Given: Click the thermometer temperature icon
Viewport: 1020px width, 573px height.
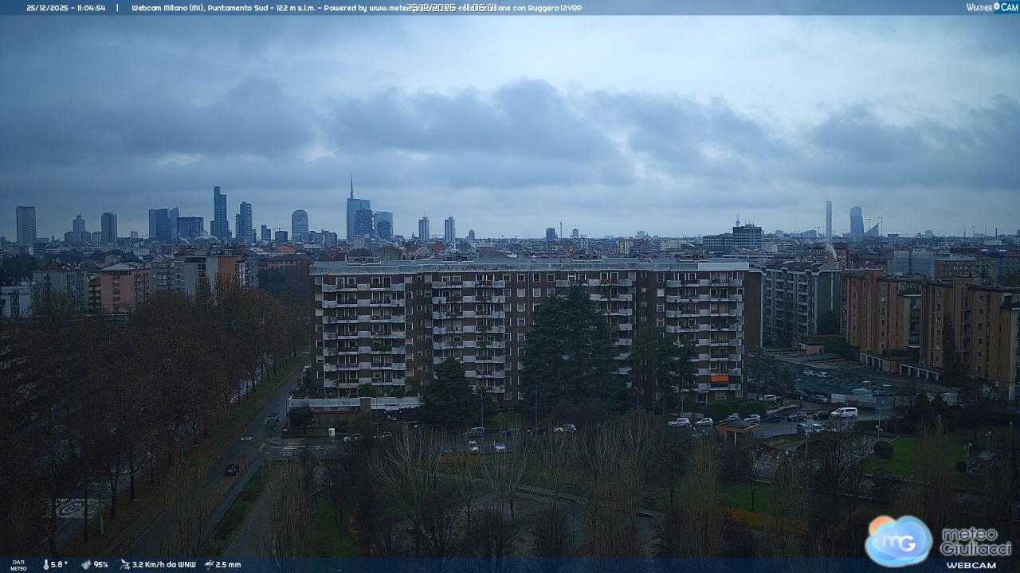Looking at the screenshot, I should (x=45, y=564).
